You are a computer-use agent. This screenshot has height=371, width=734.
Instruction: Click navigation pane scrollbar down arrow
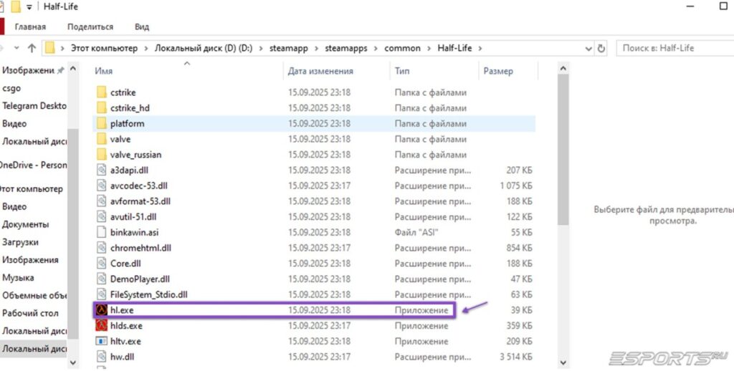(x=73, y=362)
